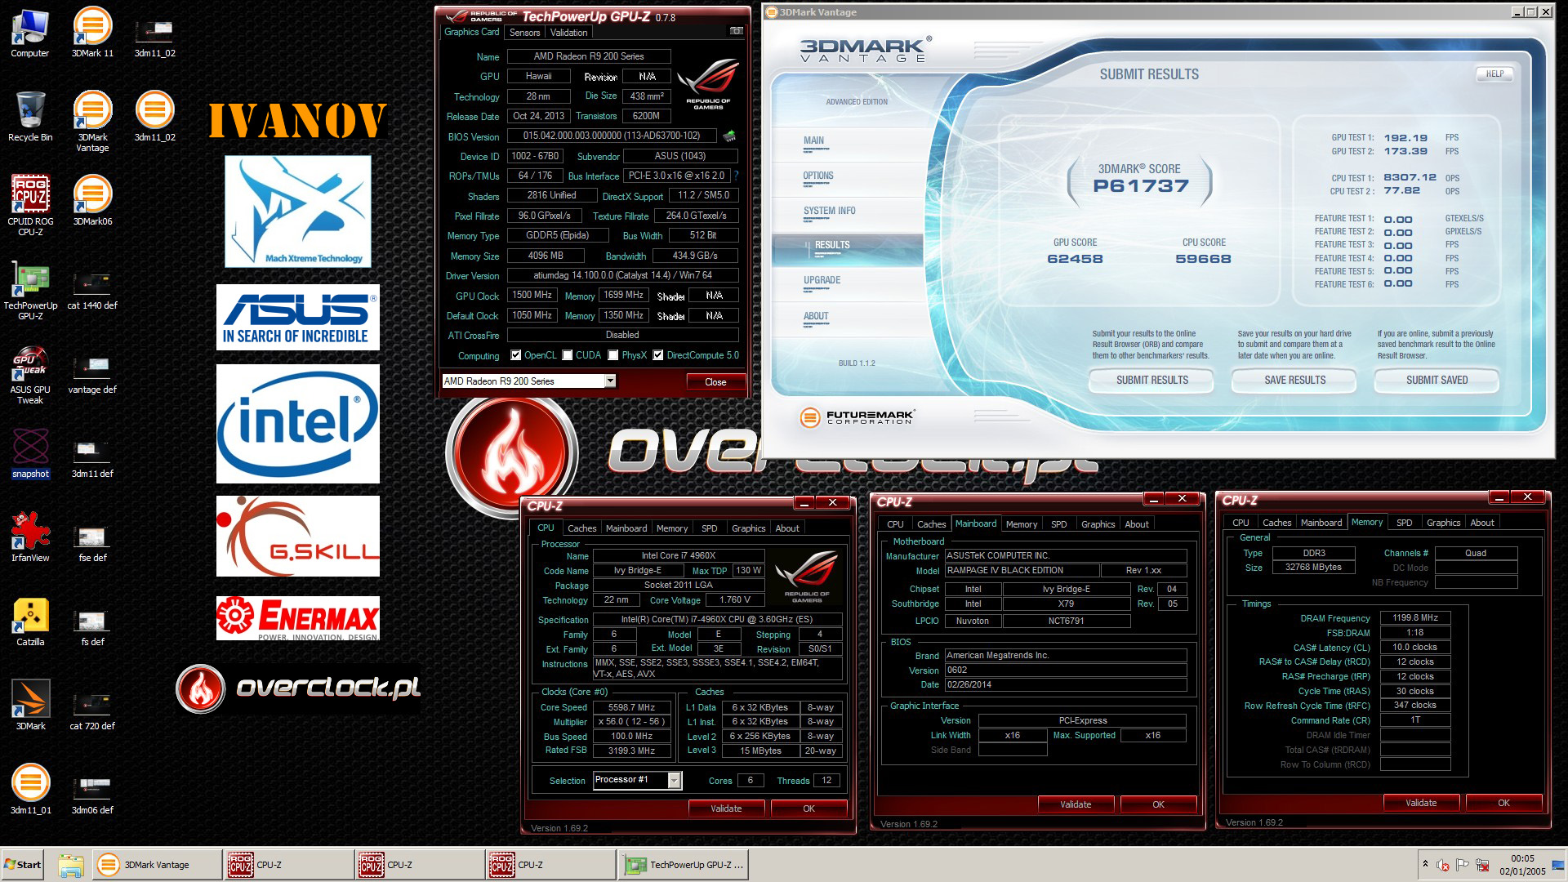
Task: Click the Close button in GPU-Z
Action: pyautogui.click(x=715, y=382)
